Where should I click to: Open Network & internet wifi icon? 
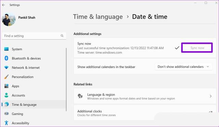pyautogui.click(x=7, y=68)
